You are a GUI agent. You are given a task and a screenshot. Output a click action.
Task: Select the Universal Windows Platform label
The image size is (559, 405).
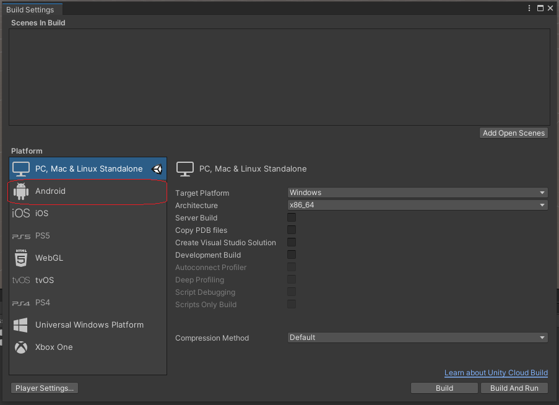[90, 324]
